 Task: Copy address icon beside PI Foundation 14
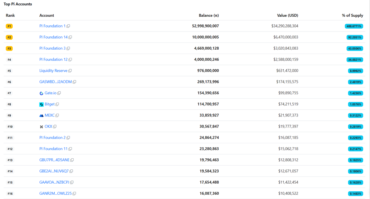click(70, 37)
